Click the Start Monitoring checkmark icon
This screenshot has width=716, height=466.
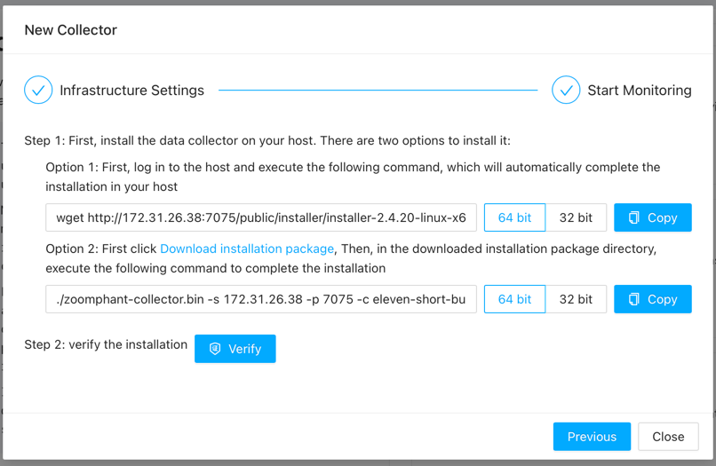(x=566, y=90)
